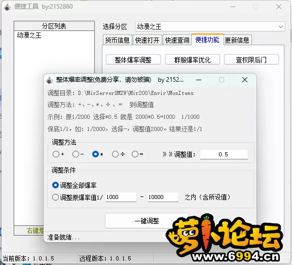Viewport: 292px width, 265px height.
Task: Minimize the 整体爆率调整 dialog
Action: point(199,80)
